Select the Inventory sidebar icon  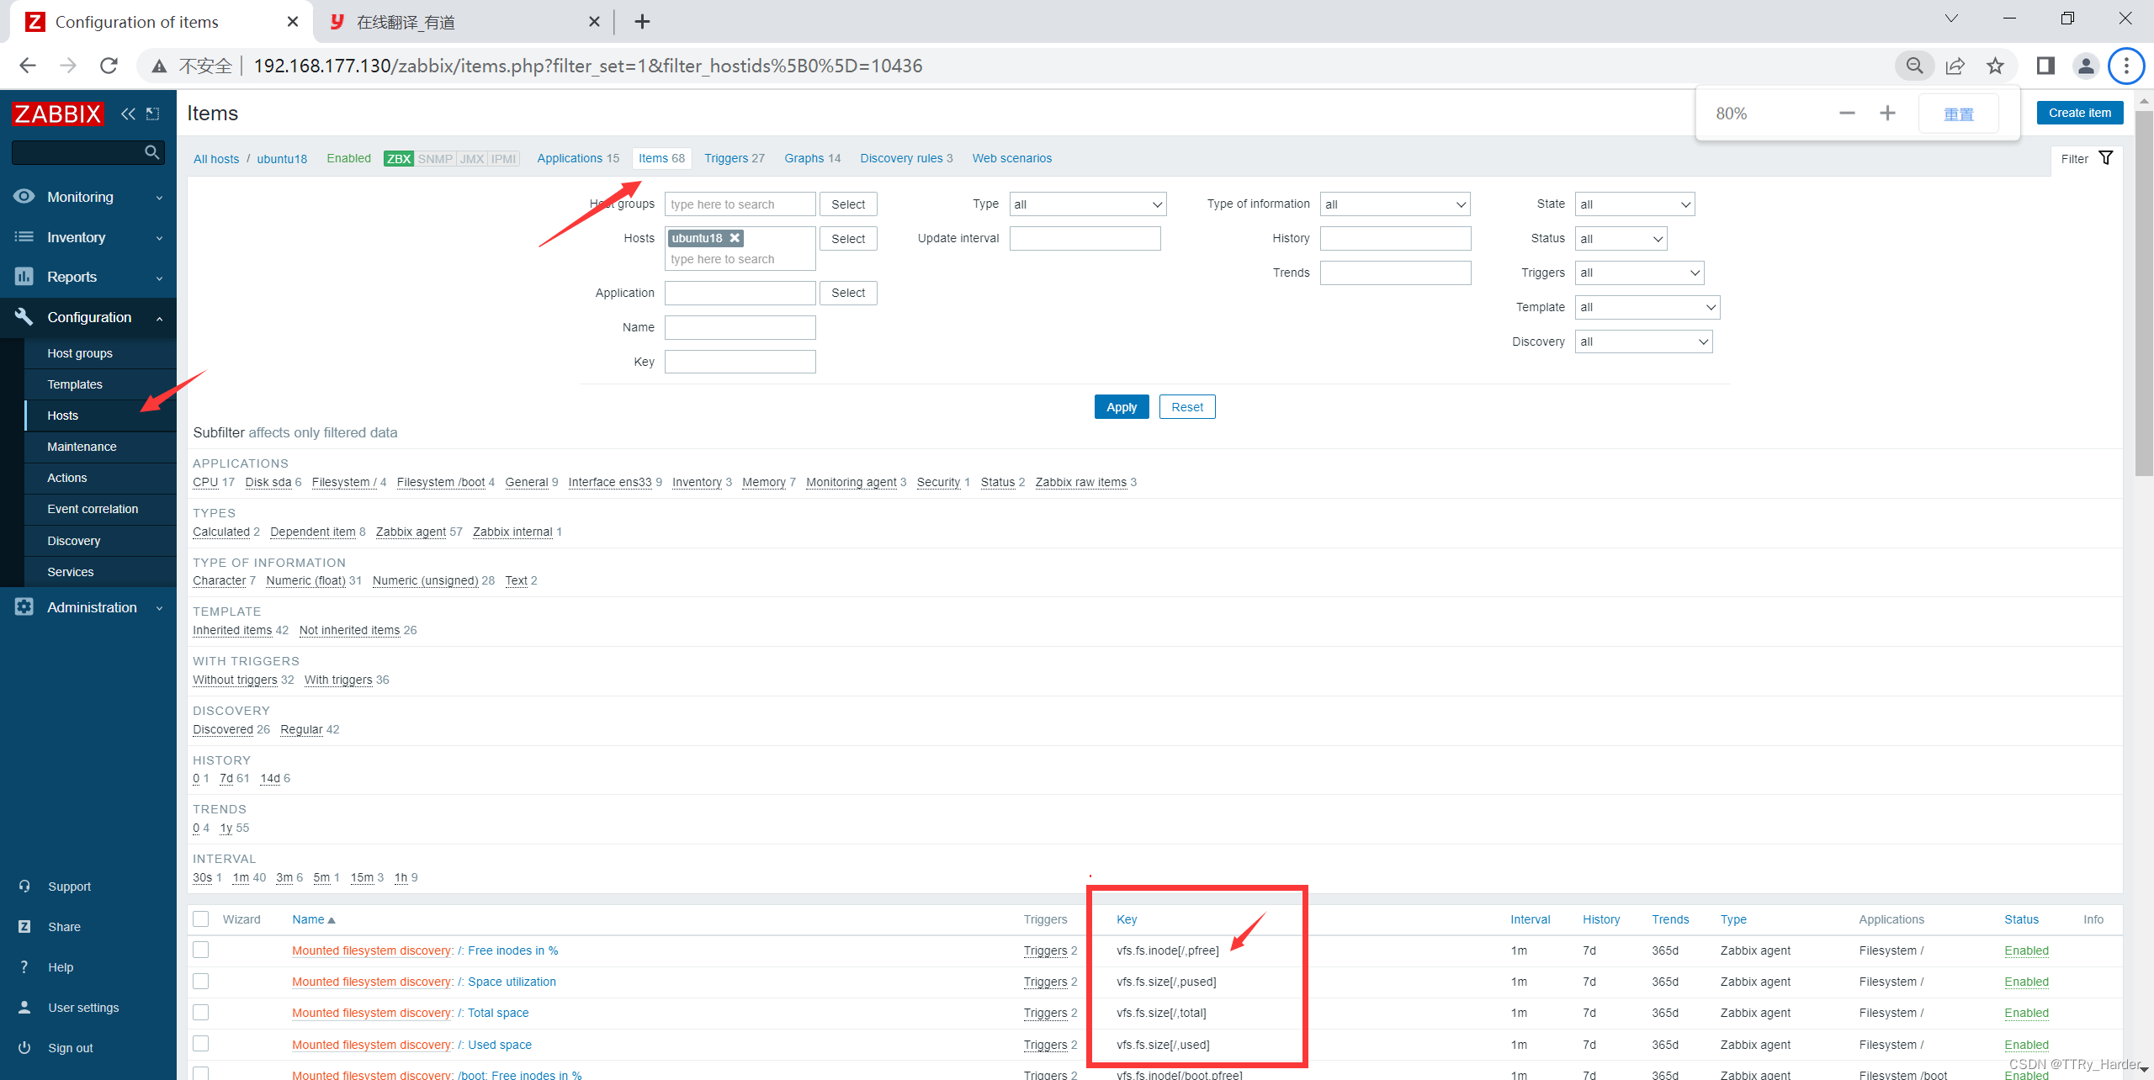click(x=24, y=237)
